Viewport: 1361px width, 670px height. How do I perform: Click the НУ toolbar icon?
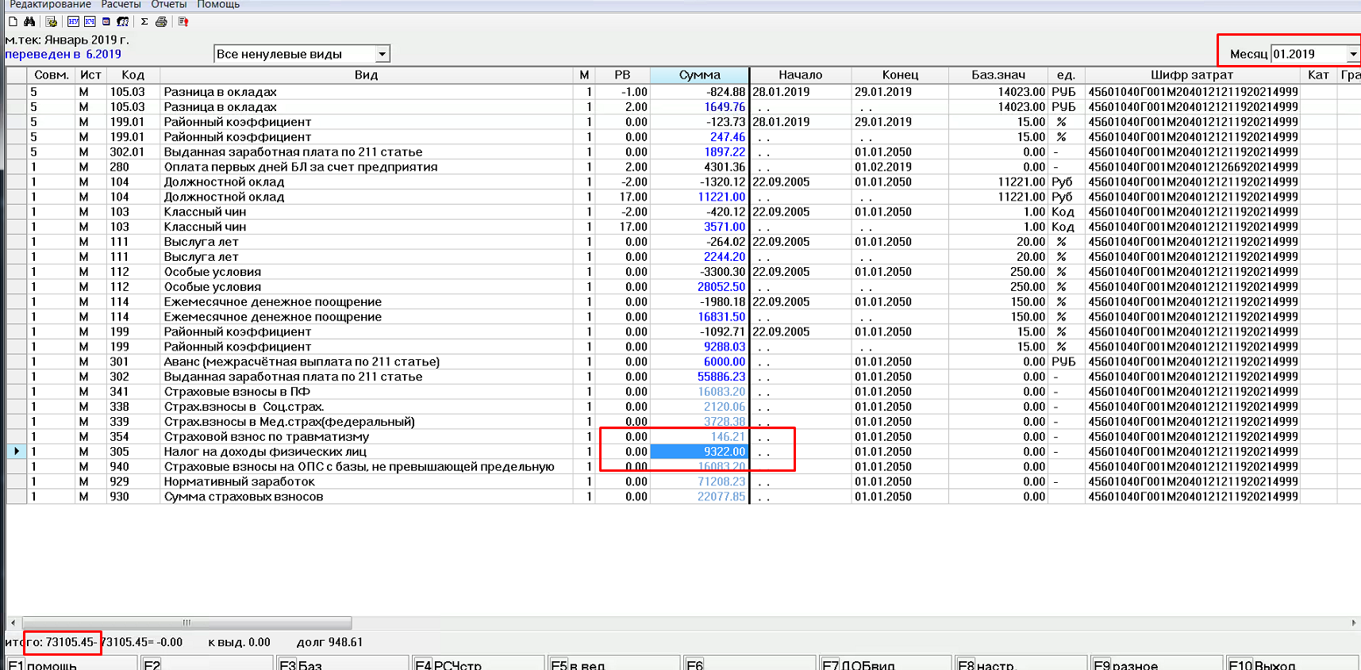point(73,21)
